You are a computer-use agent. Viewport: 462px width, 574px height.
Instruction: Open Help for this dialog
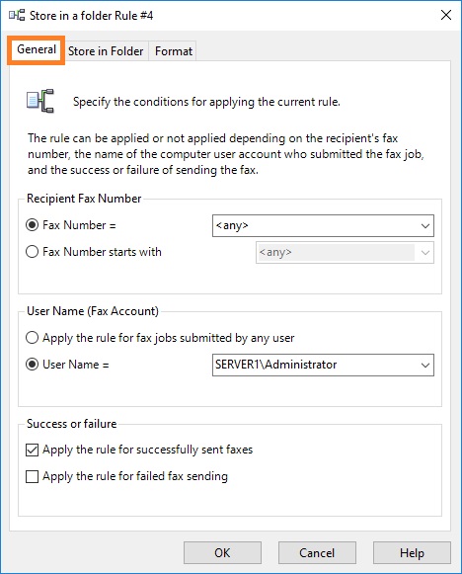(412, 553)
